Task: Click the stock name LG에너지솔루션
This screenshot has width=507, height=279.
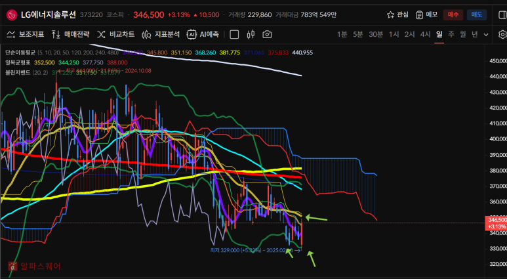Action: (49, 15)
